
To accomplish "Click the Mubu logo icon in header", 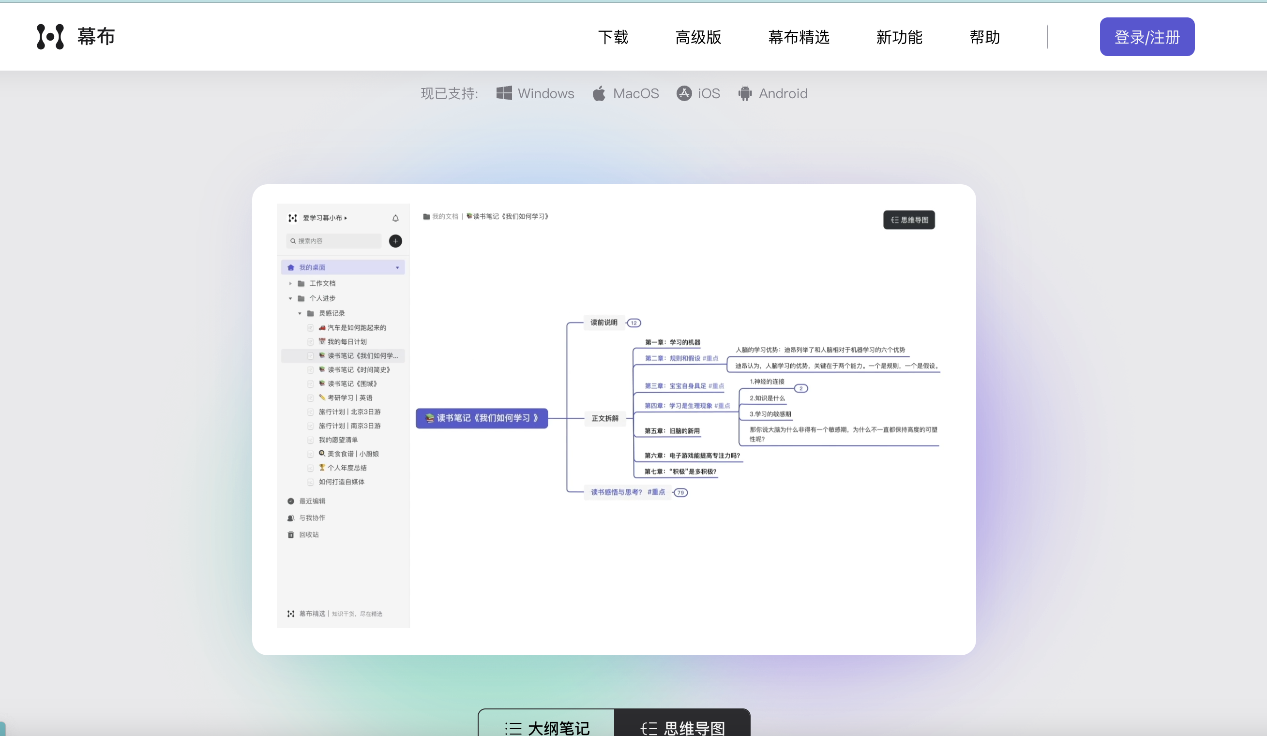I will pos(50,37).
